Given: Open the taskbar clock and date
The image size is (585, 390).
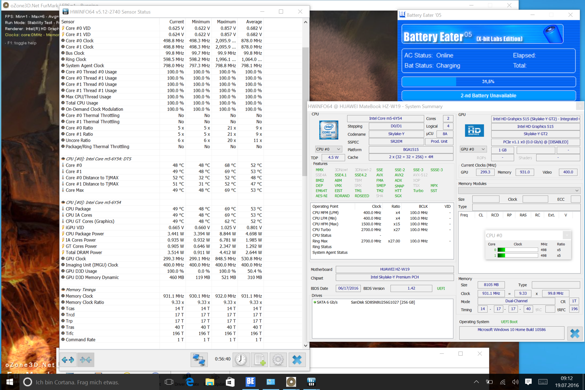Looking at the screenshot, I should [566, 382].
